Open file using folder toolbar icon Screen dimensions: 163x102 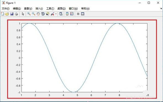point(7,14)
